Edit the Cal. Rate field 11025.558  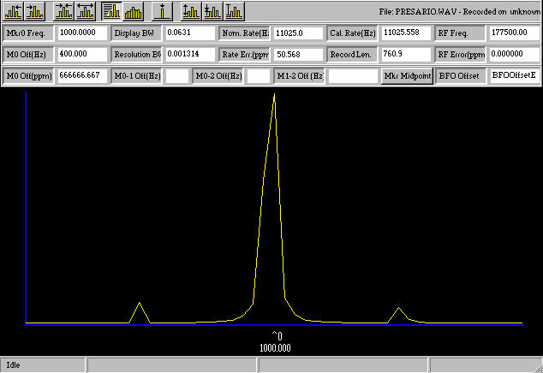click(406, 33)
